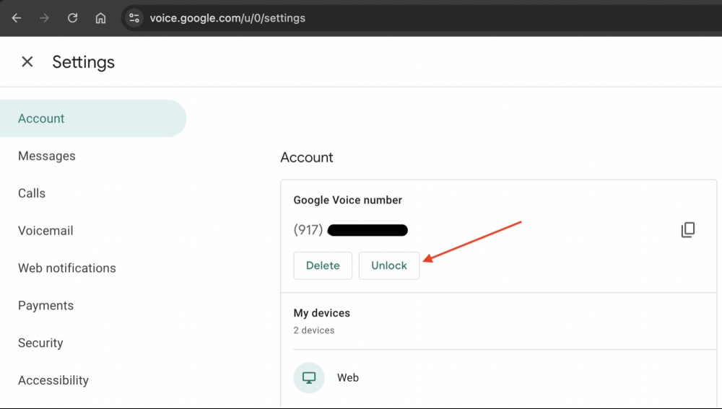722x409 pixels.
Task: Close Settings with the X icon
Action: (x=27, y=61)
